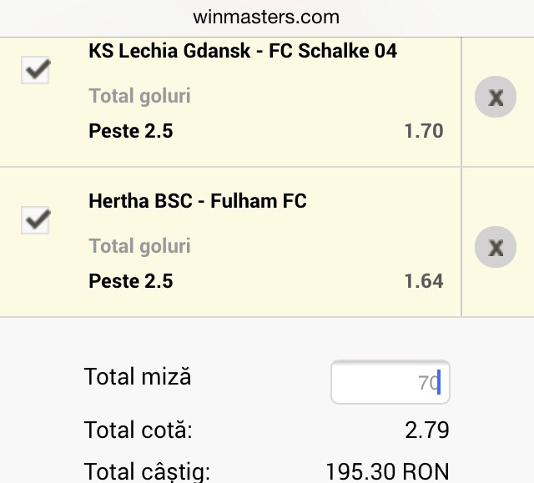The width and height of the screenshot is (534, 483).
Task: Click the 1.64 odds value
Action: (x=423, y=281)
